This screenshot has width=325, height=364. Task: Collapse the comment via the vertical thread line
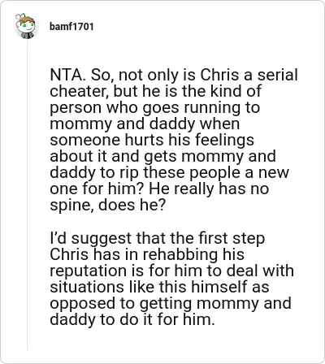[27, 195]
